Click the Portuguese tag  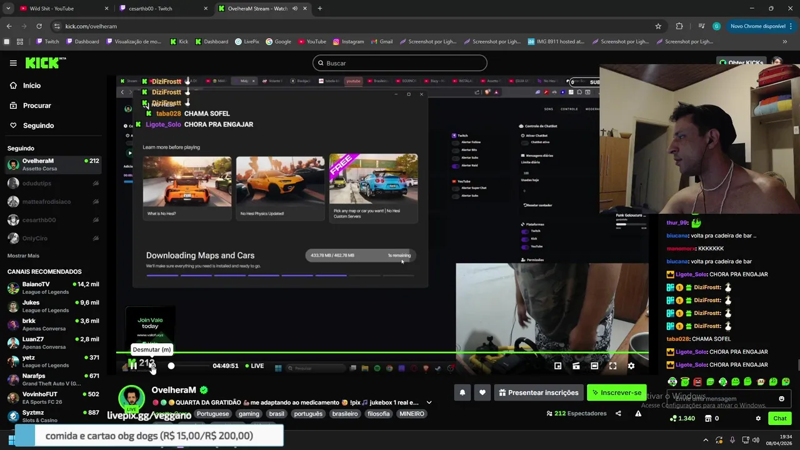pyautogui.click(x=212, y=414)
